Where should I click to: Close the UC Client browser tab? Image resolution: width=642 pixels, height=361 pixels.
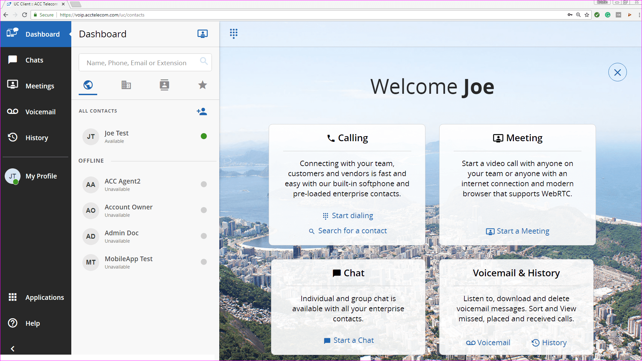click(x=63, y=4)
